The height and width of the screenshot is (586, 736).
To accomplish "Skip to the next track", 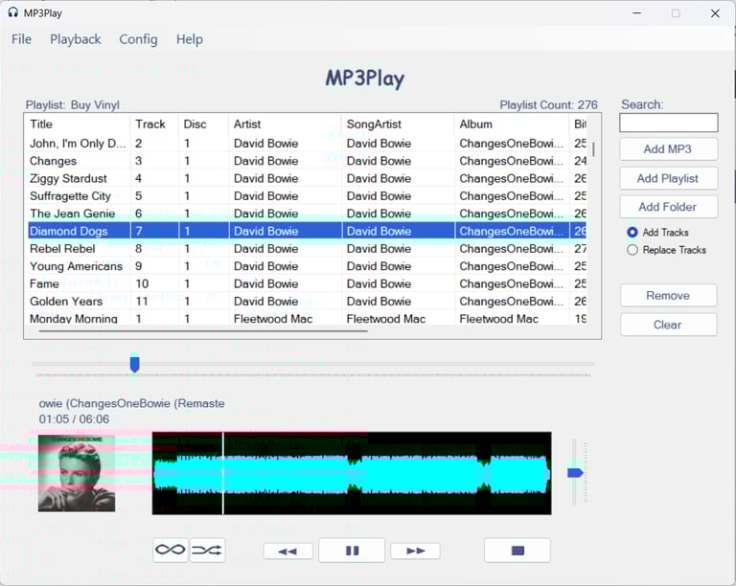I will (x=415, y=551).
